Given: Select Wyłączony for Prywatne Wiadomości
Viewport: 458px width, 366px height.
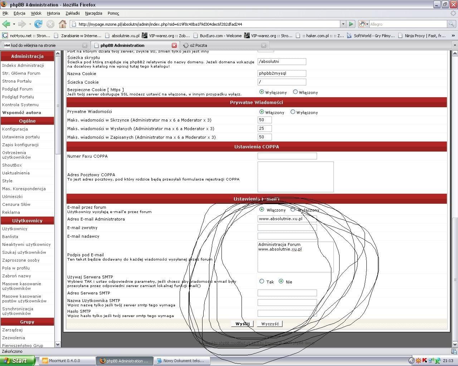Looking at the screenshot, I should coord(293,112).
